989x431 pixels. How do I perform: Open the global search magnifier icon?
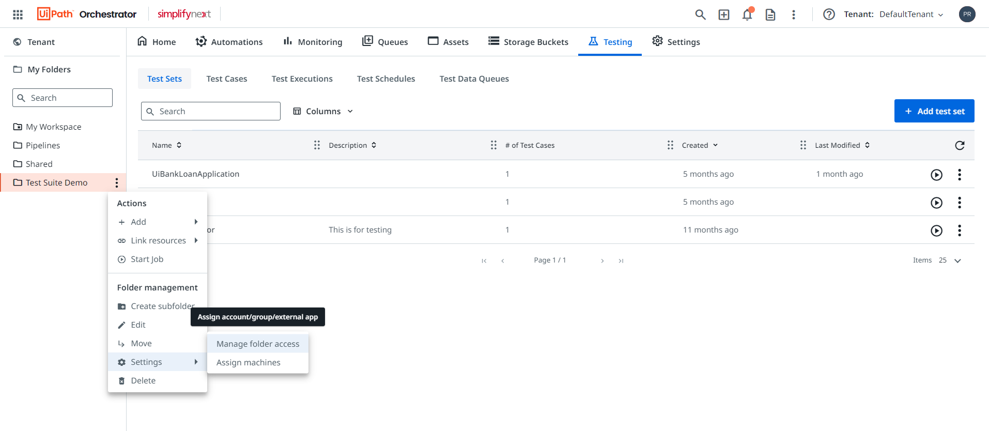point(700,14)
